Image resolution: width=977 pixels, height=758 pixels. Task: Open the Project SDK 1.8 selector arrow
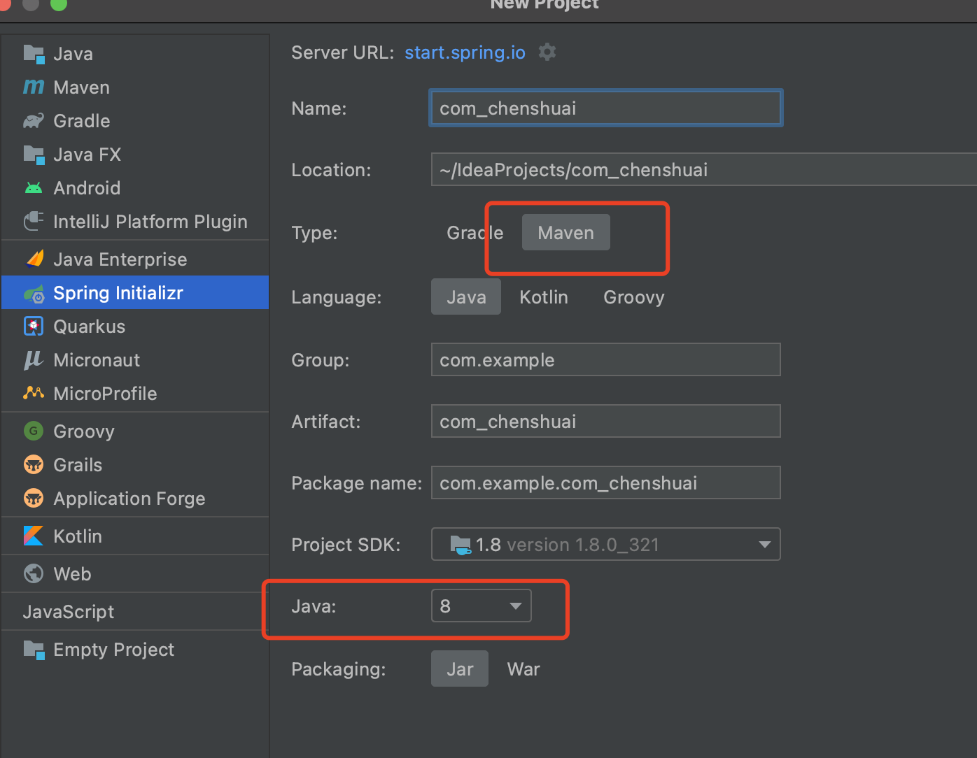[x=764, y=544]
